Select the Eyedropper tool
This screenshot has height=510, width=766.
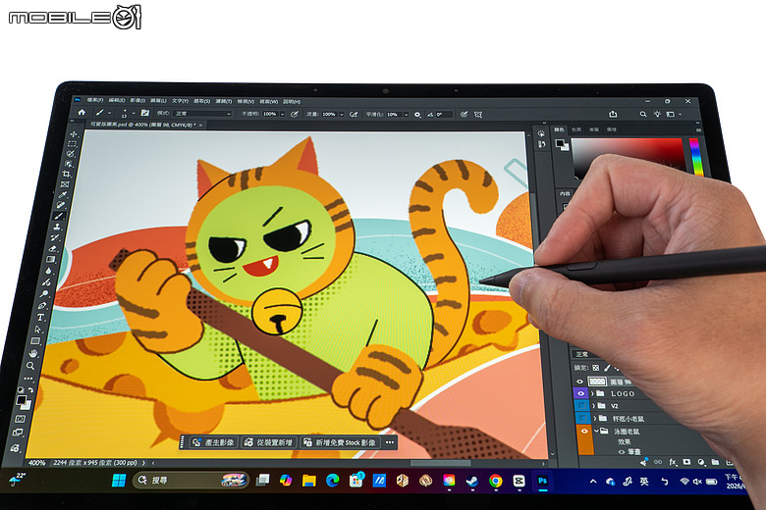point(63,195)
